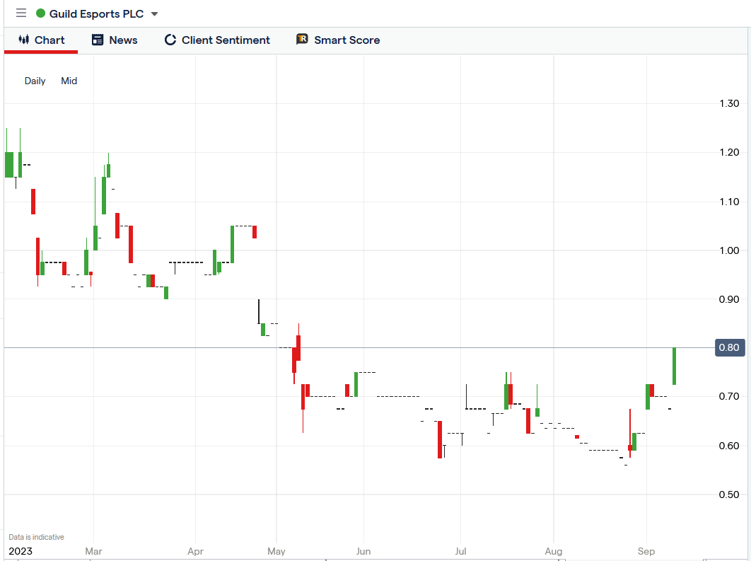This screenshot has height=561, width=751.
Task: Change the Daily timeframe setting
Action: click(35, 81)
